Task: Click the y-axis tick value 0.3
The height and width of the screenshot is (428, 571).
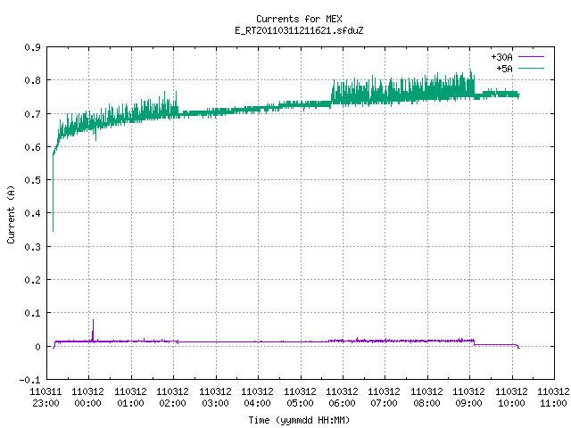Action: click(x=33, y=247)
